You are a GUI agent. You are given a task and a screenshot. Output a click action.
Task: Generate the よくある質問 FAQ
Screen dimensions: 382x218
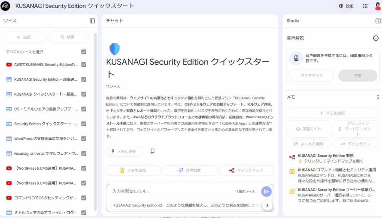click(309, 144)
